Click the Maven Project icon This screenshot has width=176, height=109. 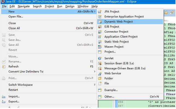click(100, 47)
